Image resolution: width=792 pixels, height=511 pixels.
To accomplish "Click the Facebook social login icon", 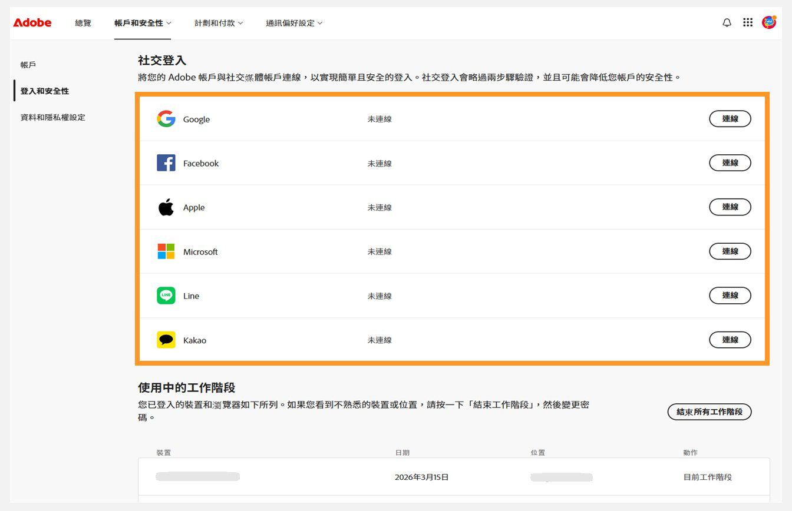I will [166, 163].
